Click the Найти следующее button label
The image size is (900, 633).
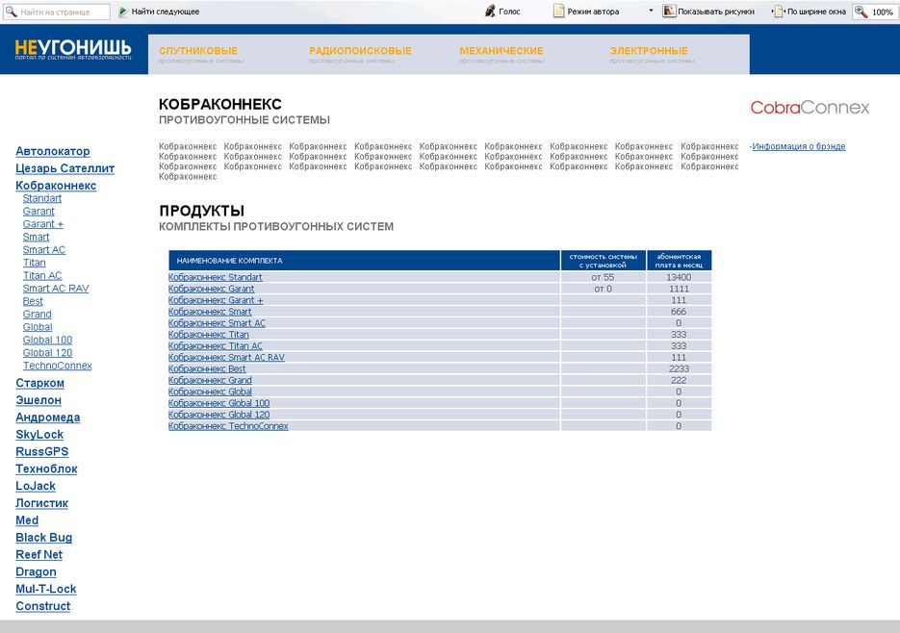click(x=166, y=12)
